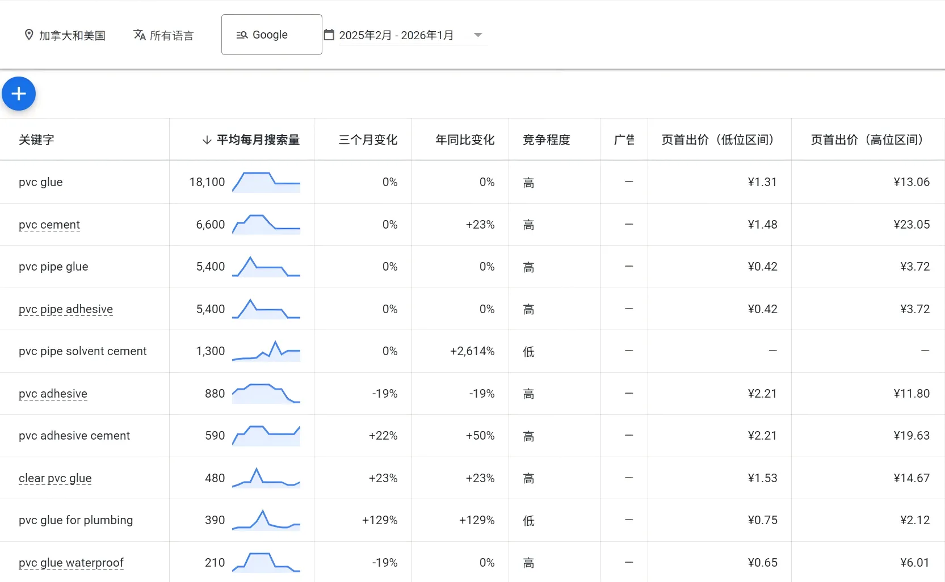Click the pvc glue waterproof keyword link
The image size is (945, 582).
point(71,563)
